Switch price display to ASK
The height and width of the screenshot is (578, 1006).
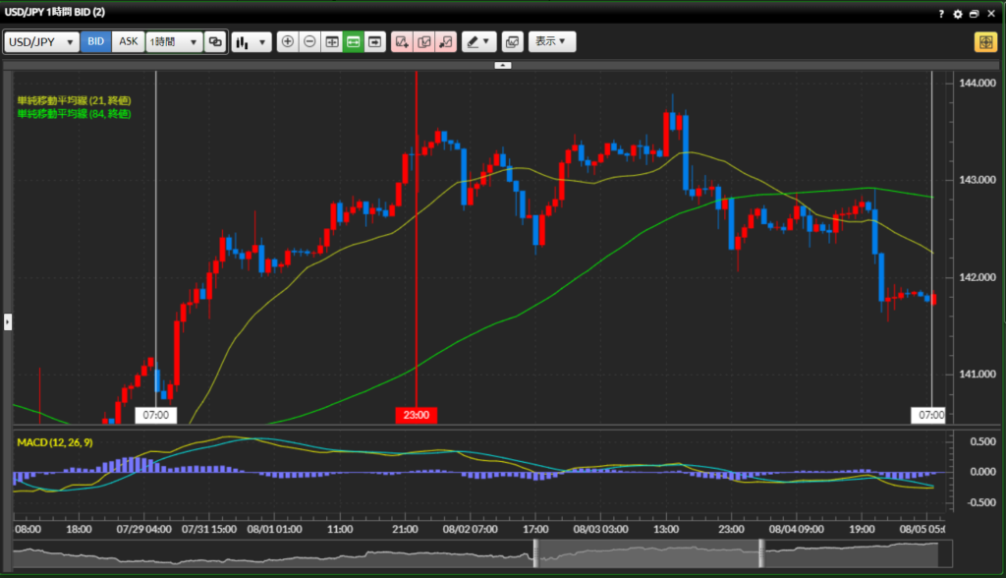(x=129, y=42)
